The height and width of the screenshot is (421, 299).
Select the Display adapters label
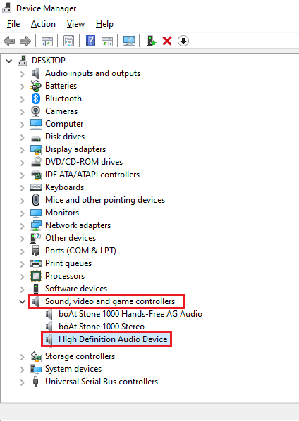pos(75,149)
